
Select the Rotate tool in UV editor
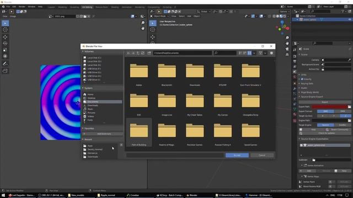point(5,43)
